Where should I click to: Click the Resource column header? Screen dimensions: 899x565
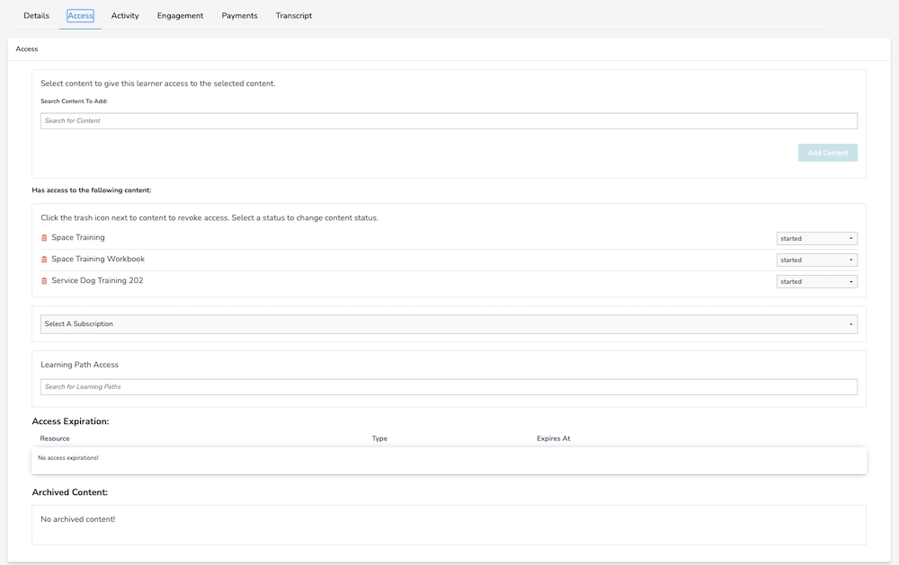pyautogui.click(x=55, y=438)
